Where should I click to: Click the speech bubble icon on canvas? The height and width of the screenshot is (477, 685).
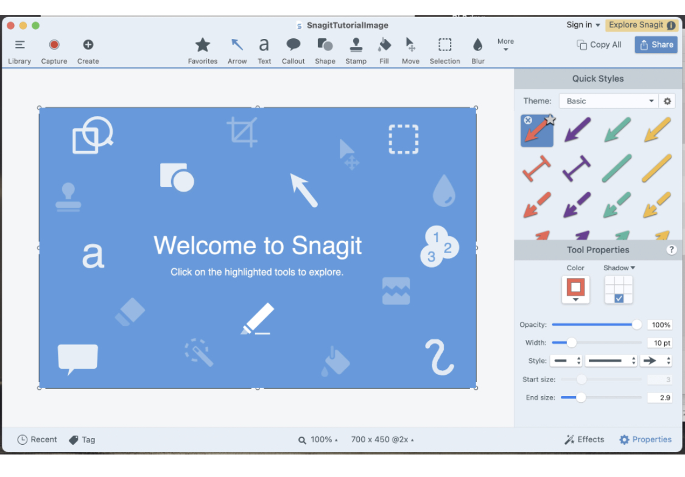tap(78, 359)
